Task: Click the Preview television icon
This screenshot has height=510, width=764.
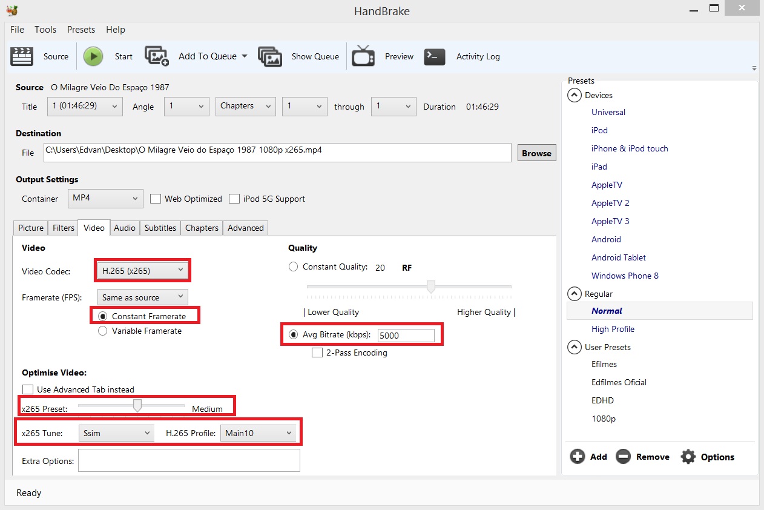Action: [x=363, y=56]
